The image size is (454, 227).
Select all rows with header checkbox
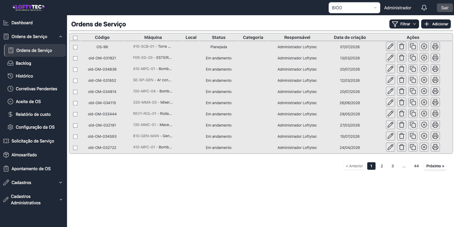click(75, 38)
